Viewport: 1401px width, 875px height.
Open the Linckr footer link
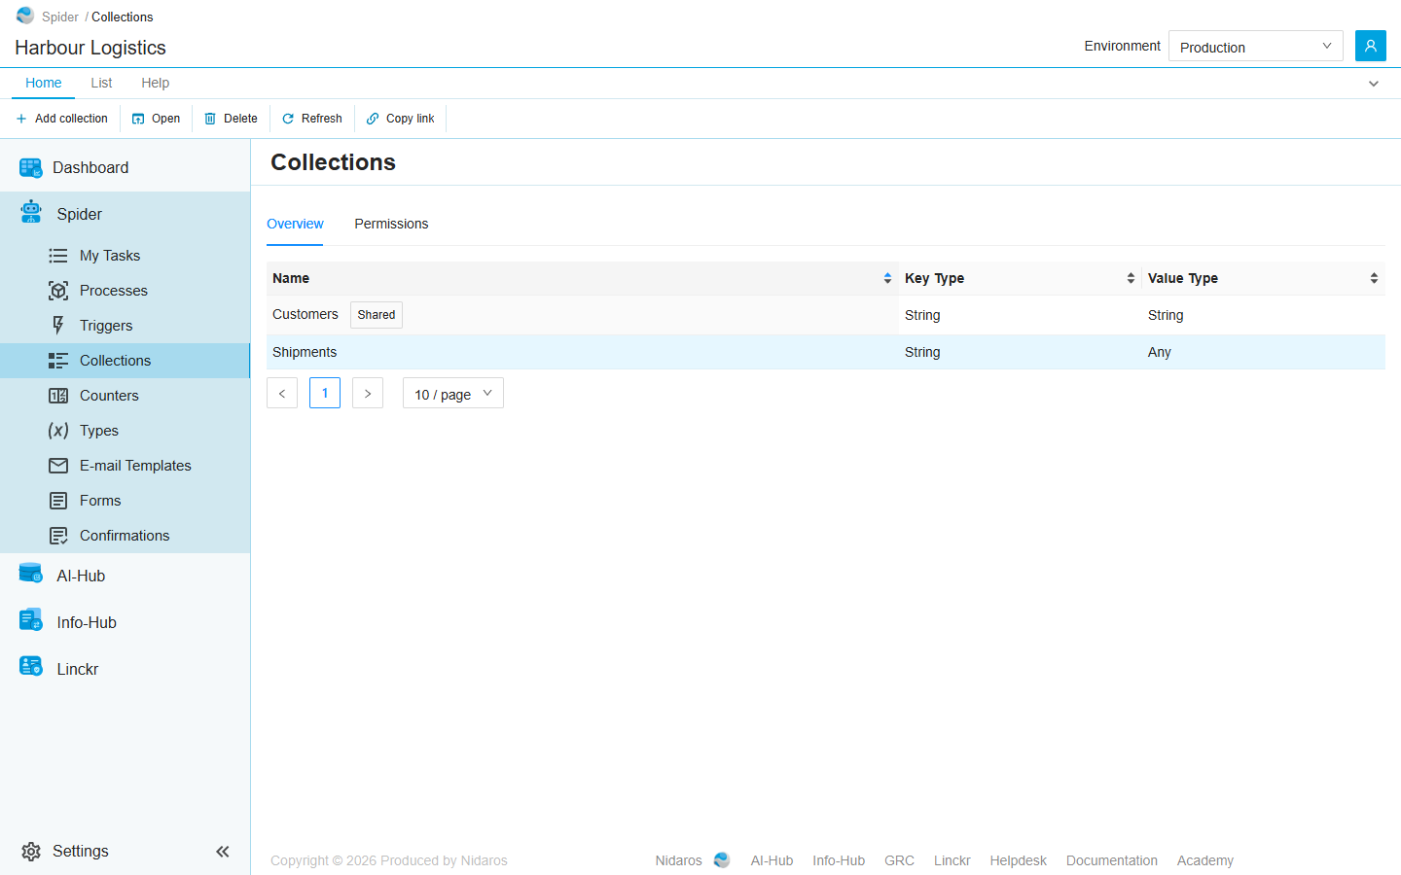coord(952,860)
